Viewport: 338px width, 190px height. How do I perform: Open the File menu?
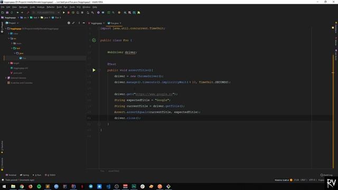3,7
